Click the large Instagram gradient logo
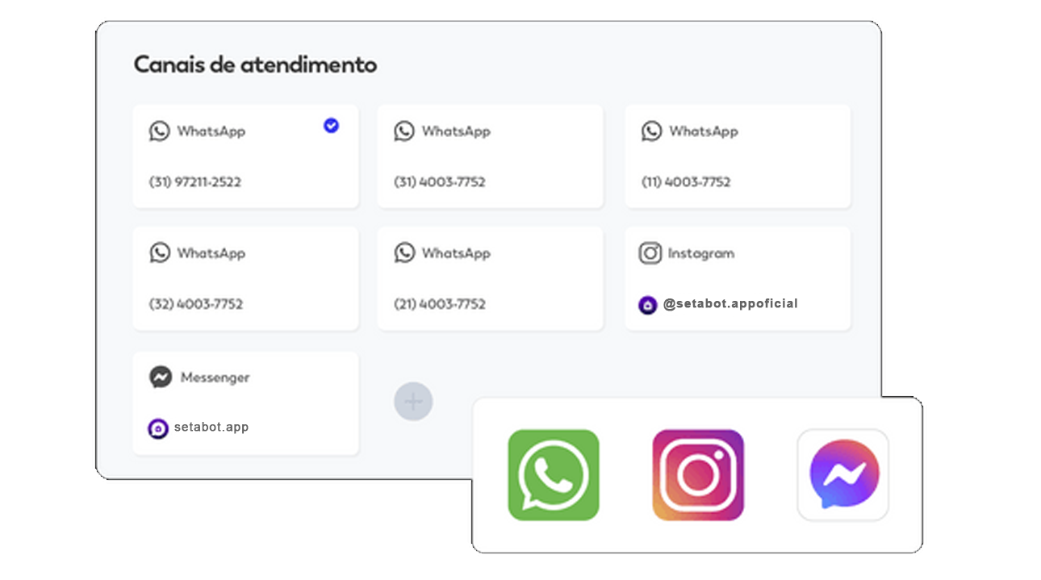 point(698,475)
